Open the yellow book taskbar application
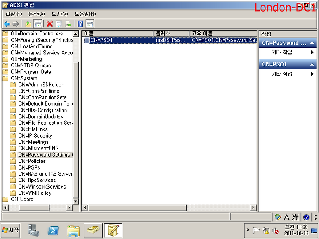 pyautogui.click(x=93, y=230)
